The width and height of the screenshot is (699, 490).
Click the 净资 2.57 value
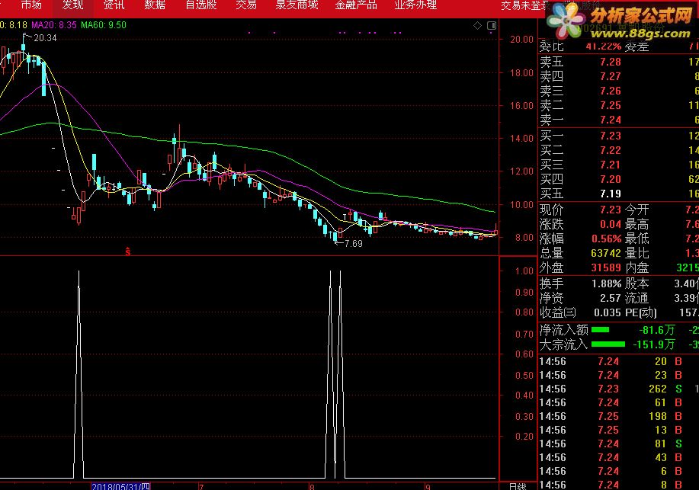click(611, 298)
